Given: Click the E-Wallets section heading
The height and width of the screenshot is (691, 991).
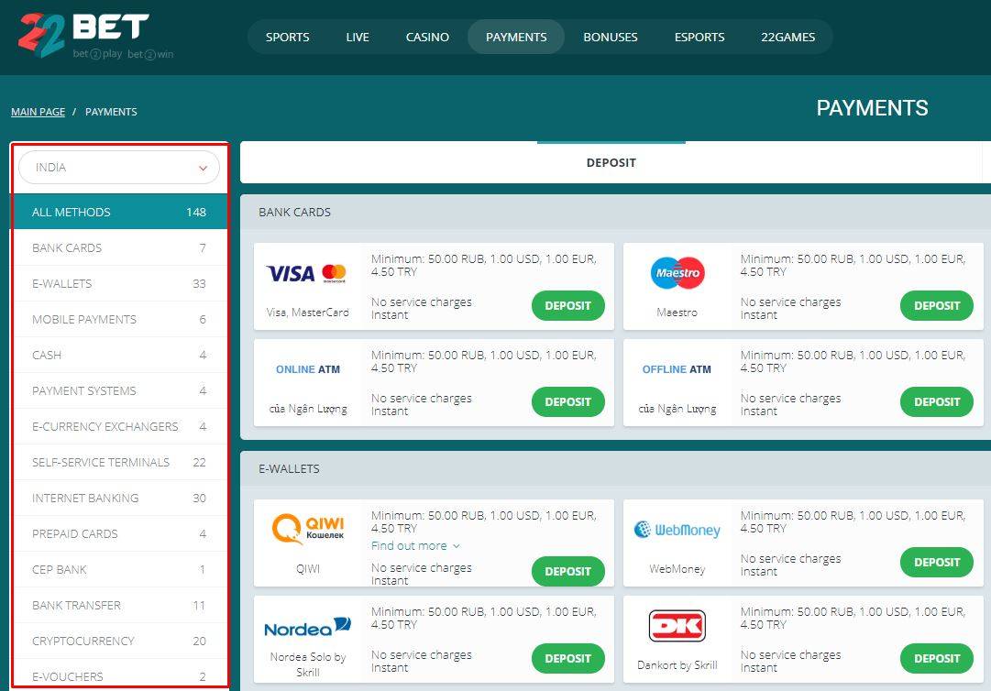Looking at the screenshot, I should pyautogui.click(x=289, y=468).
